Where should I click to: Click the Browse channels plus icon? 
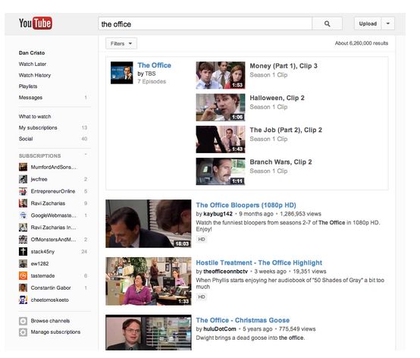pyautogui.click(x=23, y=321)
